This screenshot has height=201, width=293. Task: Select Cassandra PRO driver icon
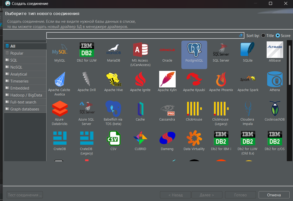pos(167,110)
